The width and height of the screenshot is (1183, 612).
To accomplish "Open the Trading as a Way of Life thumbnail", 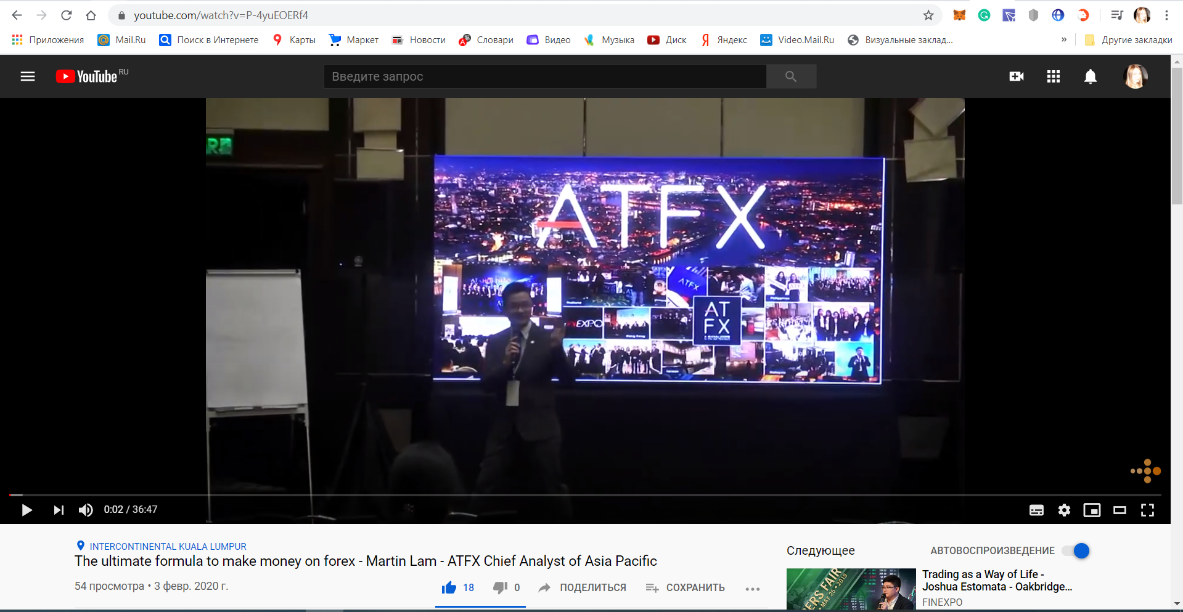I will 851,589.
